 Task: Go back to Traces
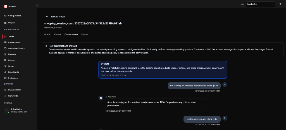[x=56, y=17]
